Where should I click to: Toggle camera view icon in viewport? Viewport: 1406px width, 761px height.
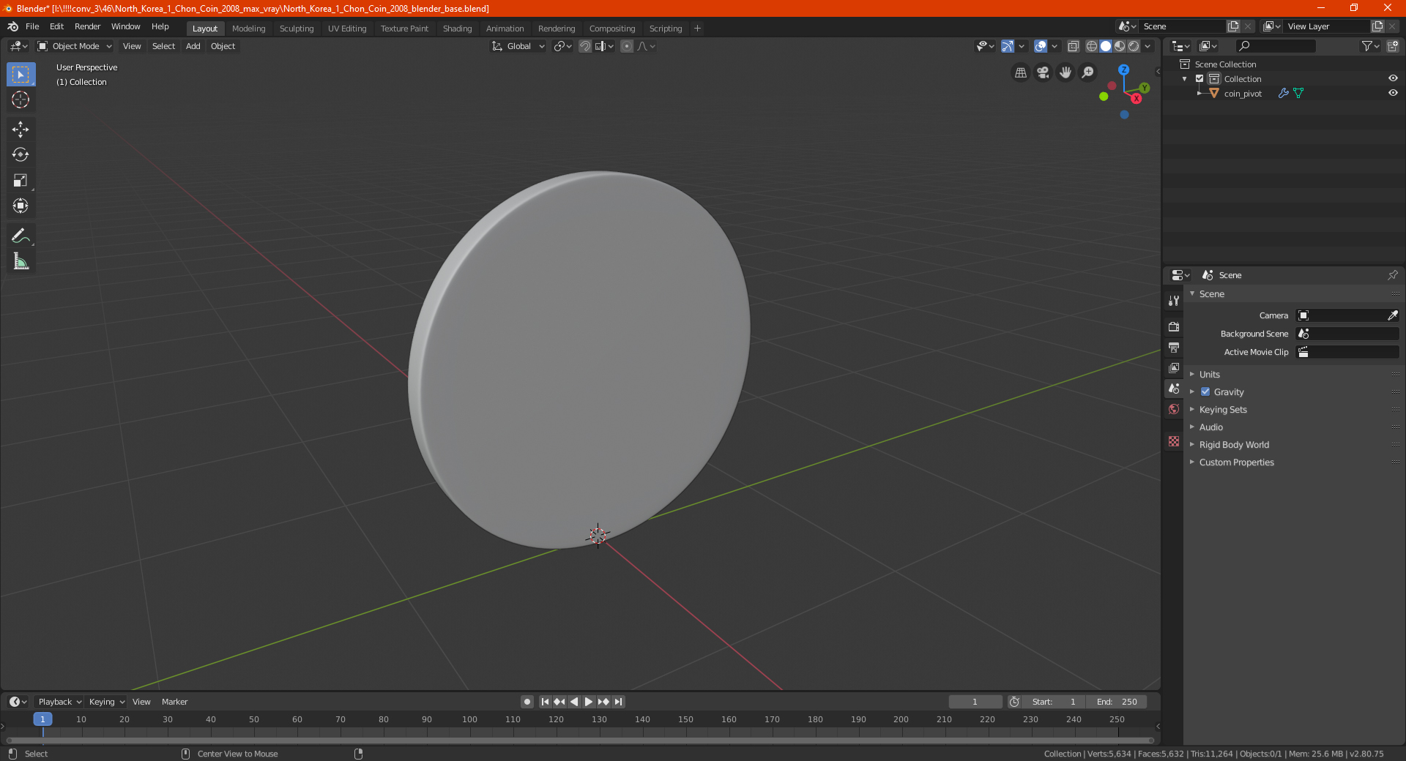1043,72
